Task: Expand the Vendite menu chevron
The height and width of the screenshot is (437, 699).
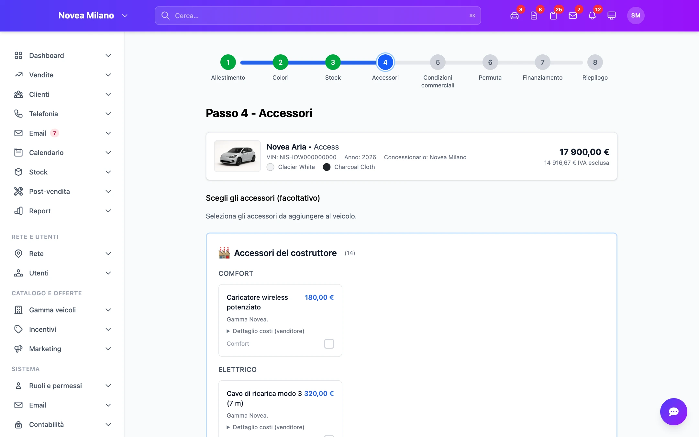Action: pyautogui.click(x=108, y=75)
